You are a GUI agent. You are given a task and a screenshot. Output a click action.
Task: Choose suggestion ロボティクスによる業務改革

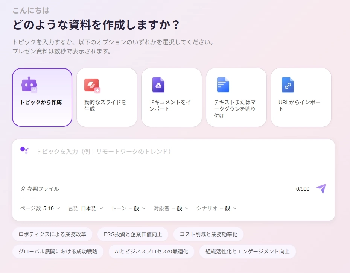click(x=52, y=234)
